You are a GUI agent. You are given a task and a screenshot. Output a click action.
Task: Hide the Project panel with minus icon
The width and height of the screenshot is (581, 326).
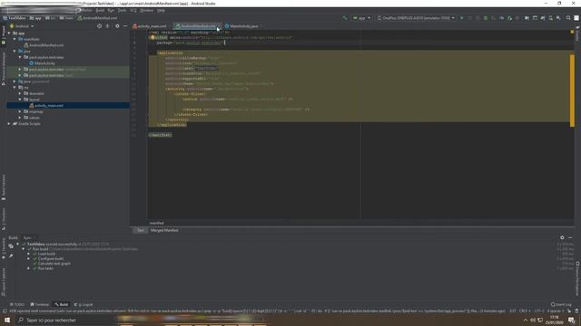point(125,26)
